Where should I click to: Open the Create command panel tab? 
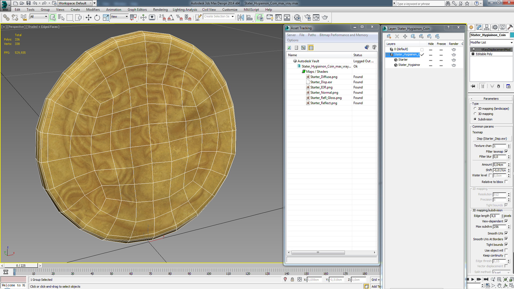coord(471,27)
